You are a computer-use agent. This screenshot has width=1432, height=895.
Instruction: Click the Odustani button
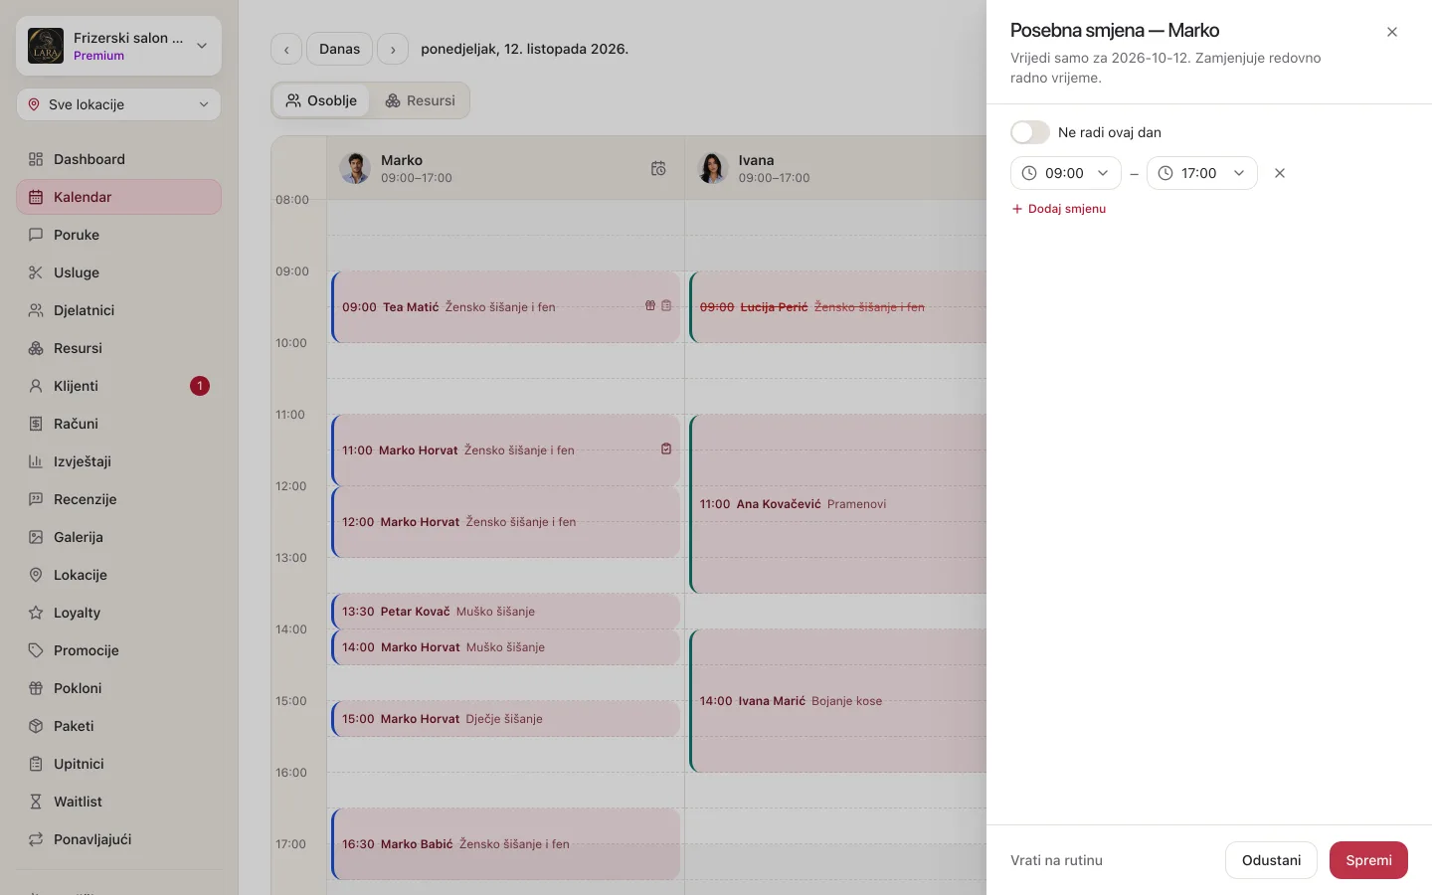pyautogui.click(x=1271, y=860)
